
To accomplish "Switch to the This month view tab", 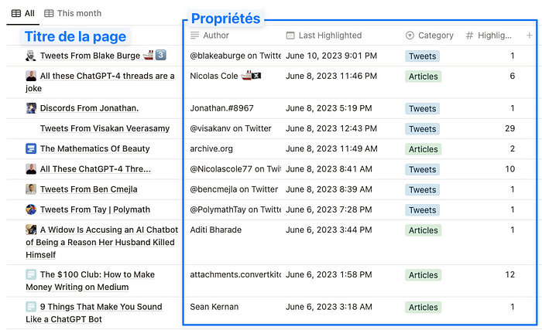I will [73, 13].
